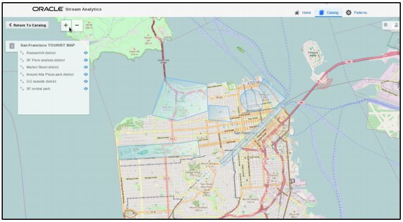Toggle eye icon for Around Alta Plaza park district
Viewport: 403px width, 222px height.
click(x=86, y=74)
